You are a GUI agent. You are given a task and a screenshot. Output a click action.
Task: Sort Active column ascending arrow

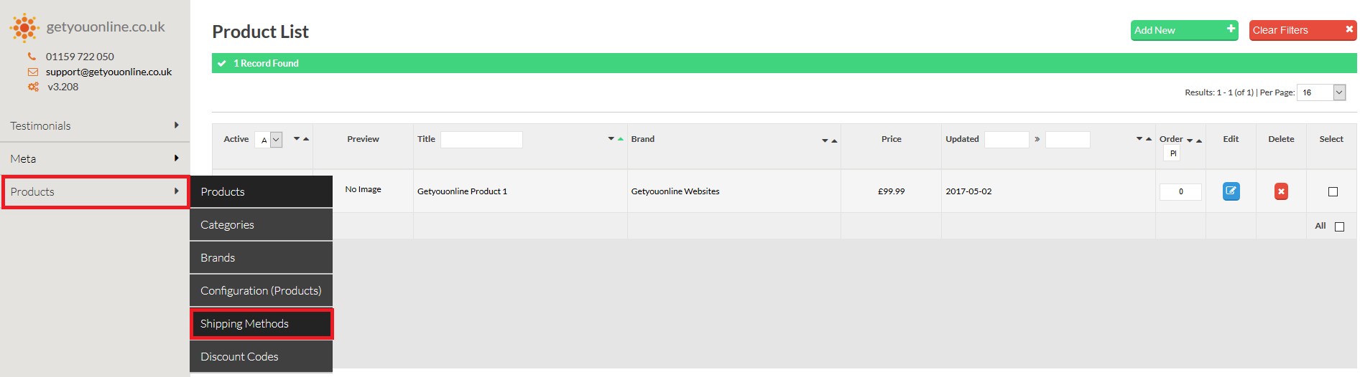click(x=306, y=139)
